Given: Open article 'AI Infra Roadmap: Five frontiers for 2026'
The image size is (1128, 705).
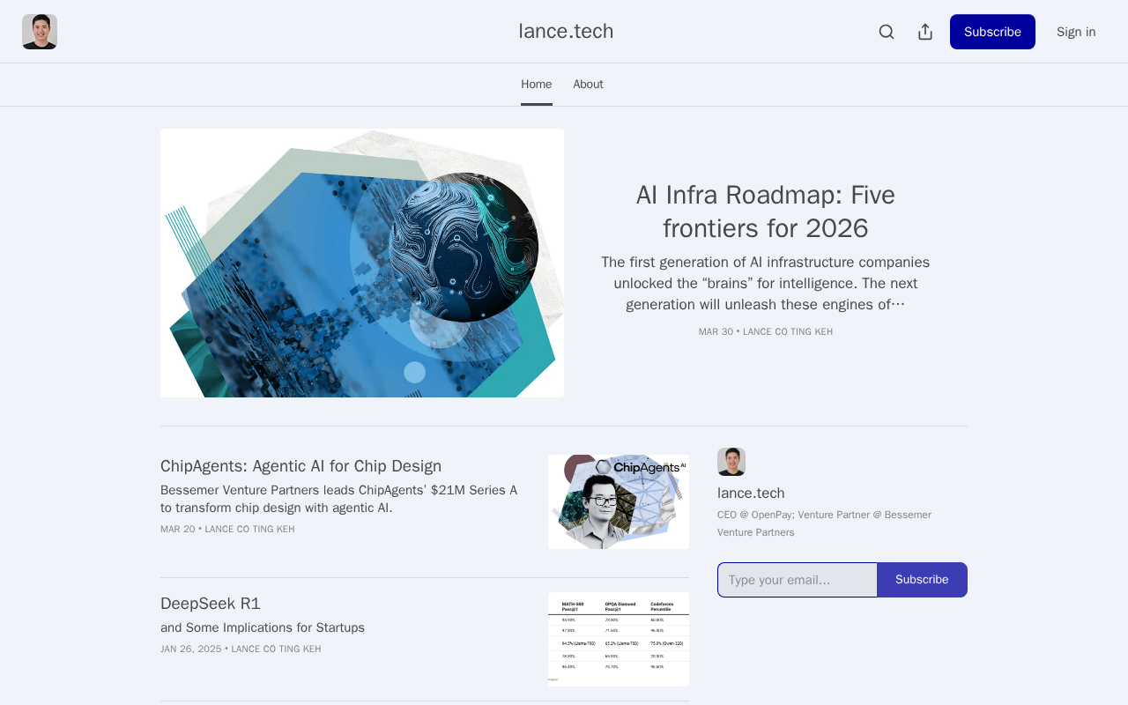Looking at the screenshot, I should 766,211.
